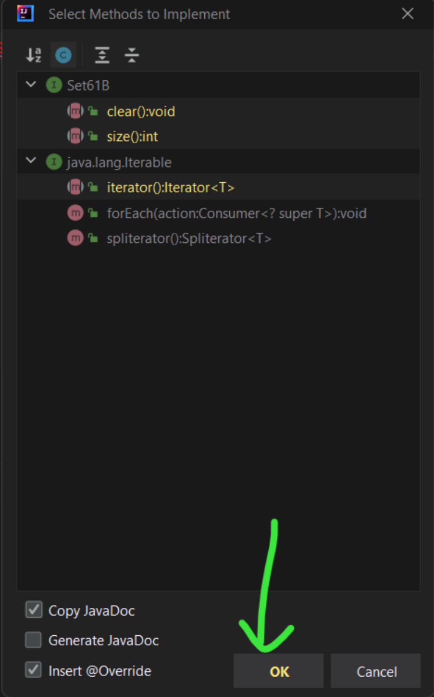
Task: Click the Collapse All icon
Action: click(x=132, y=55)
